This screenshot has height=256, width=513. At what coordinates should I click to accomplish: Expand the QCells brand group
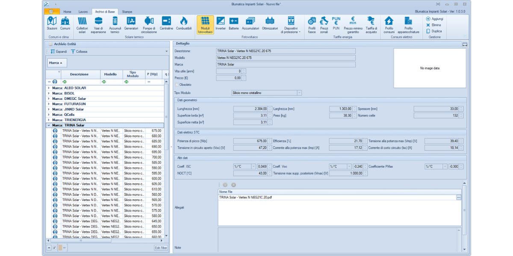coord(49,115)
